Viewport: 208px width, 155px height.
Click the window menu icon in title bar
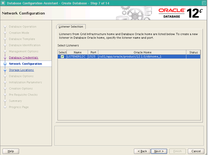[3, 3]
